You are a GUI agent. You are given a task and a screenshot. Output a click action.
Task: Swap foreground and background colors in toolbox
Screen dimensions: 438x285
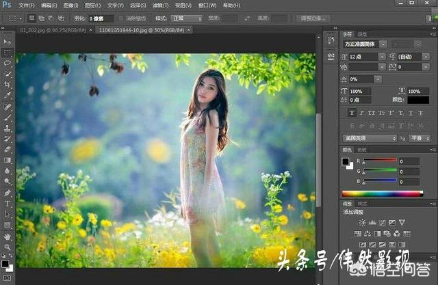pyautogui.click(x=10, y=256)
